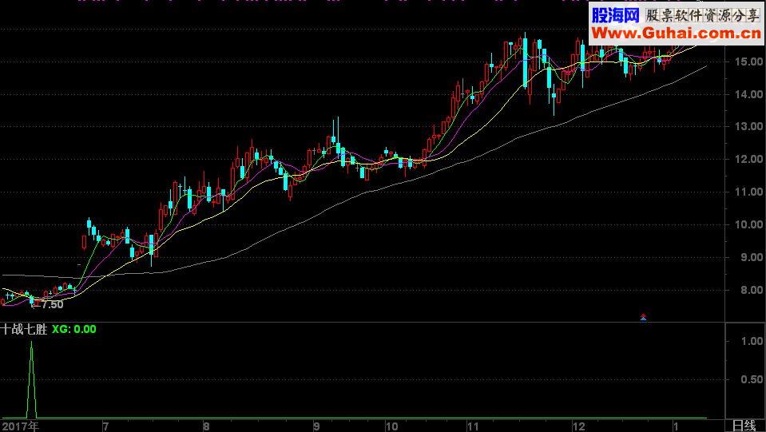
Task: Click the 7.50 lowest price label
Action: pyautogui.click(x=52, y=304)
